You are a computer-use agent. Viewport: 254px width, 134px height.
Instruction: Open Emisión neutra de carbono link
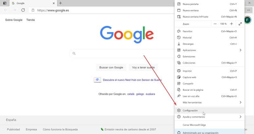point(129,129)
